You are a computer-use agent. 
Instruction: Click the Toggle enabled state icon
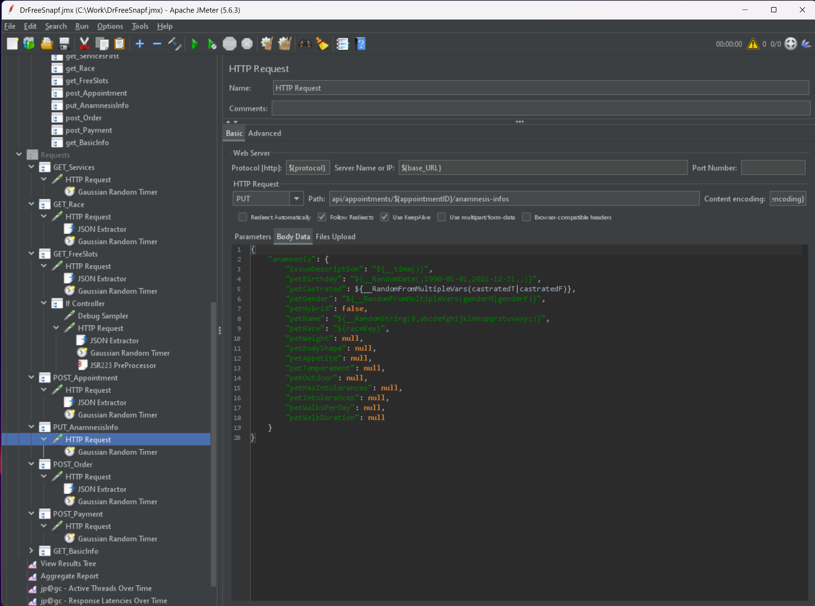pyautogui.click(x=175, y=44)
